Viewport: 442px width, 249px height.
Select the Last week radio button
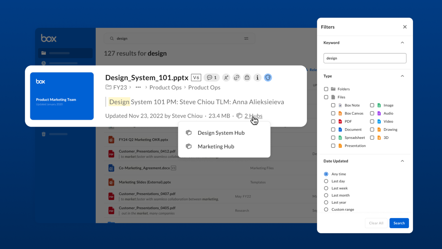coord(326,188)
